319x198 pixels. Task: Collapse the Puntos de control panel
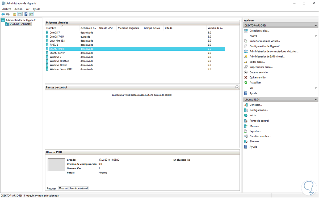tap(237, 87)
